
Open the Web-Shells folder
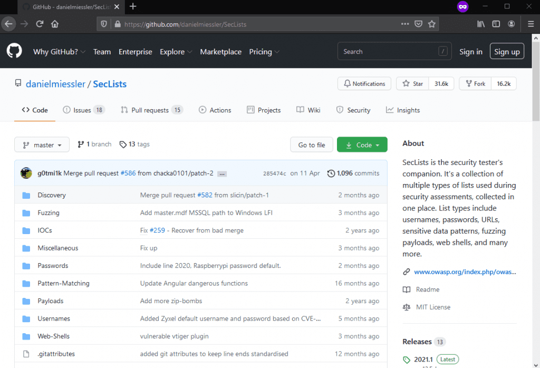coord(53,336)
